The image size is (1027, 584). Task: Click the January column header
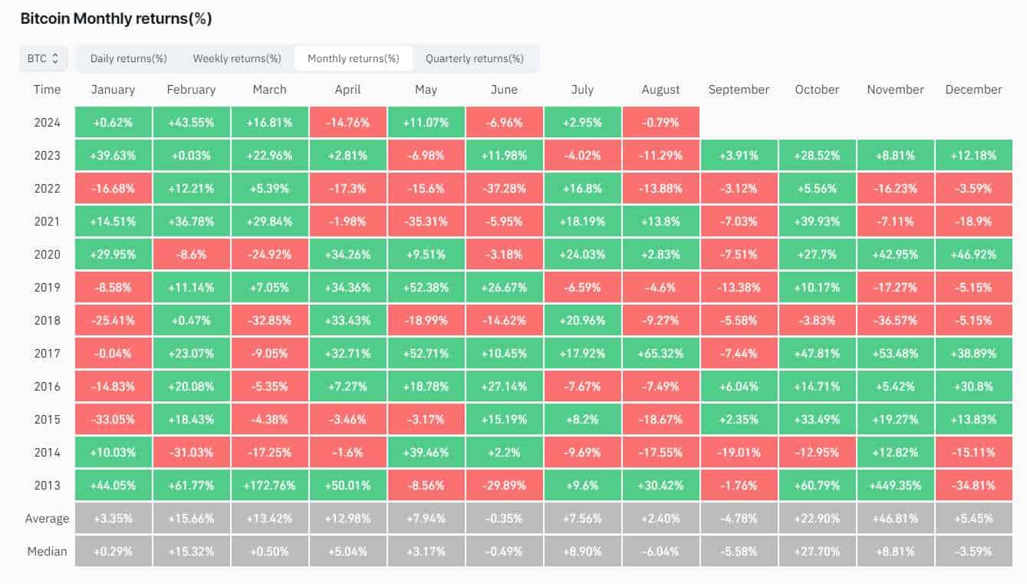point(113,90)
